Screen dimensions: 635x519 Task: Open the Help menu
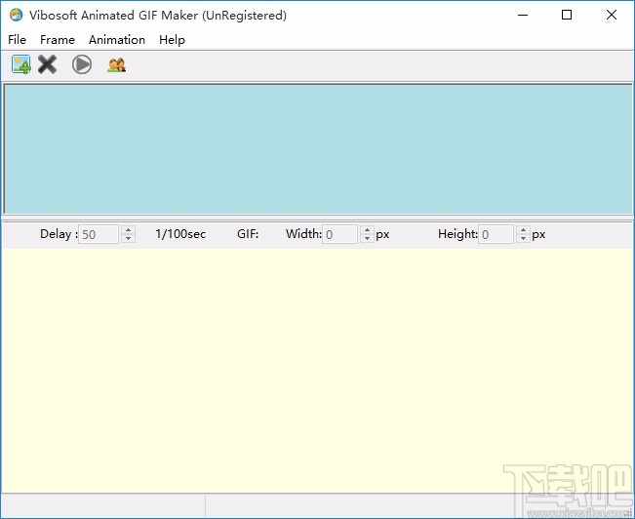point(172,40)
